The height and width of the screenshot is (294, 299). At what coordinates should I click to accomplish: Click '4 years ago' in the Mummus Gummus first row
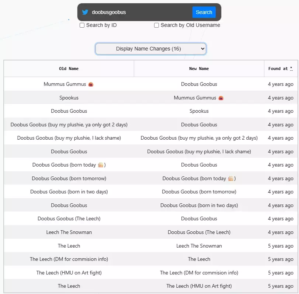click(x=281, y=84)
